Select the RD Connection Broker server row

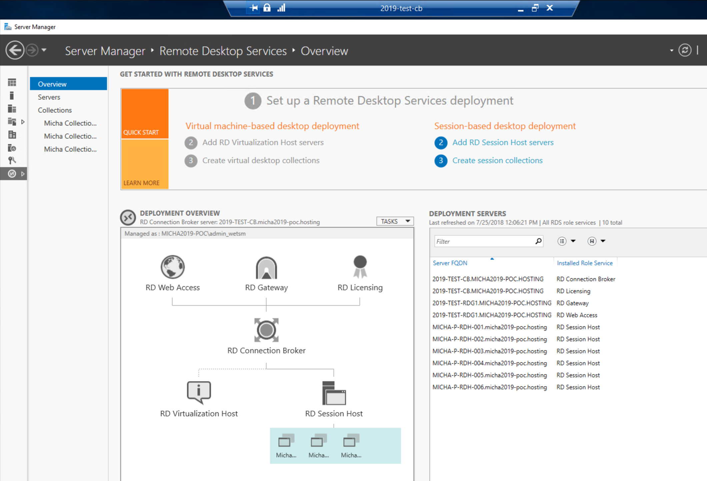pos(524,279)
